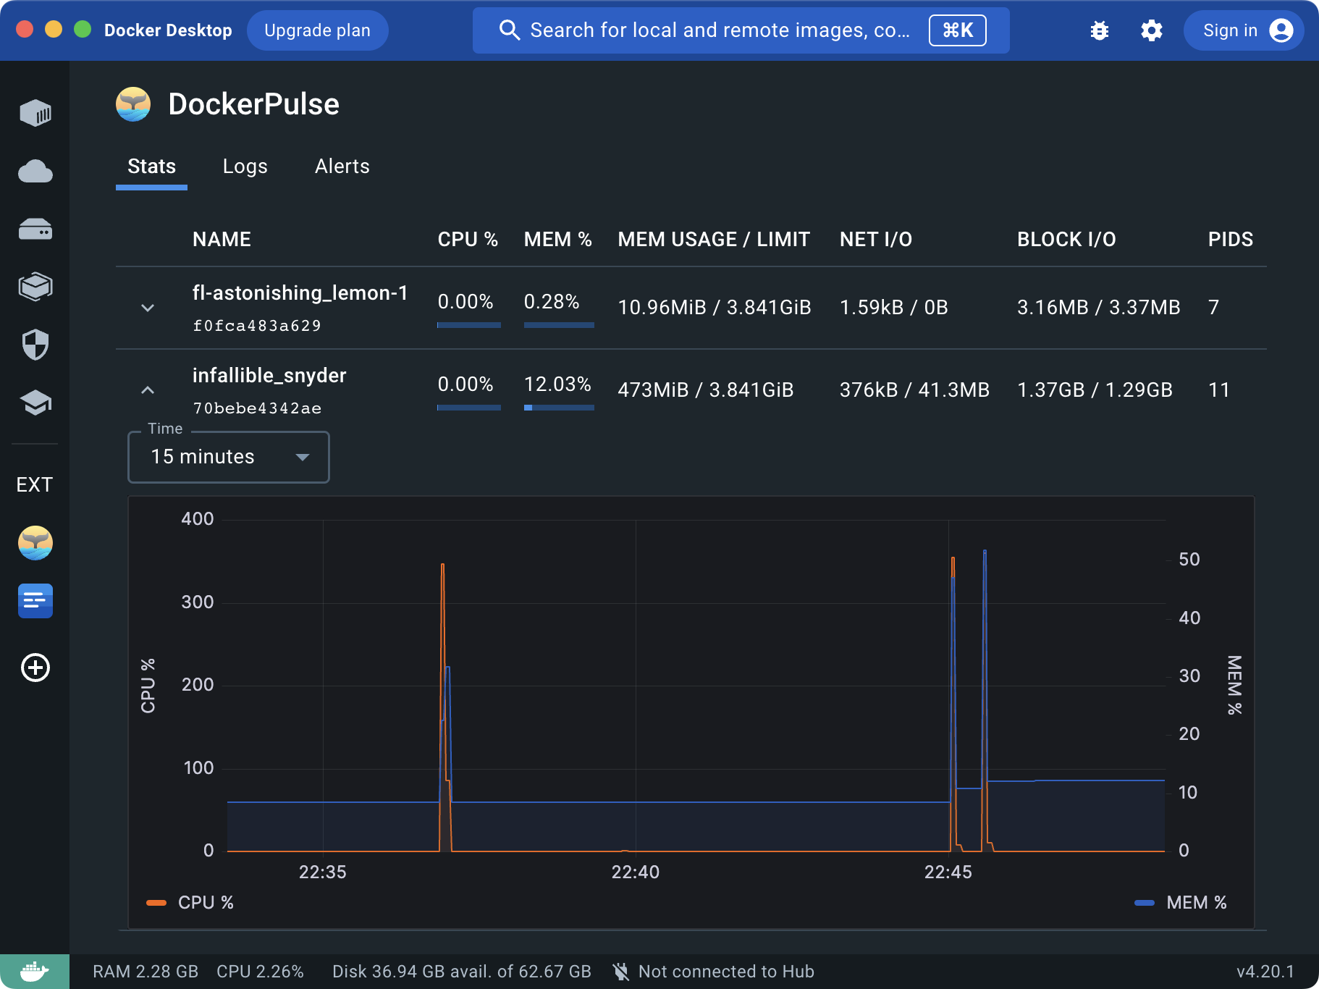1319x989 pixels.
Task: Click the troubleshoot bug icon
Action: (x=1100, y=30)
